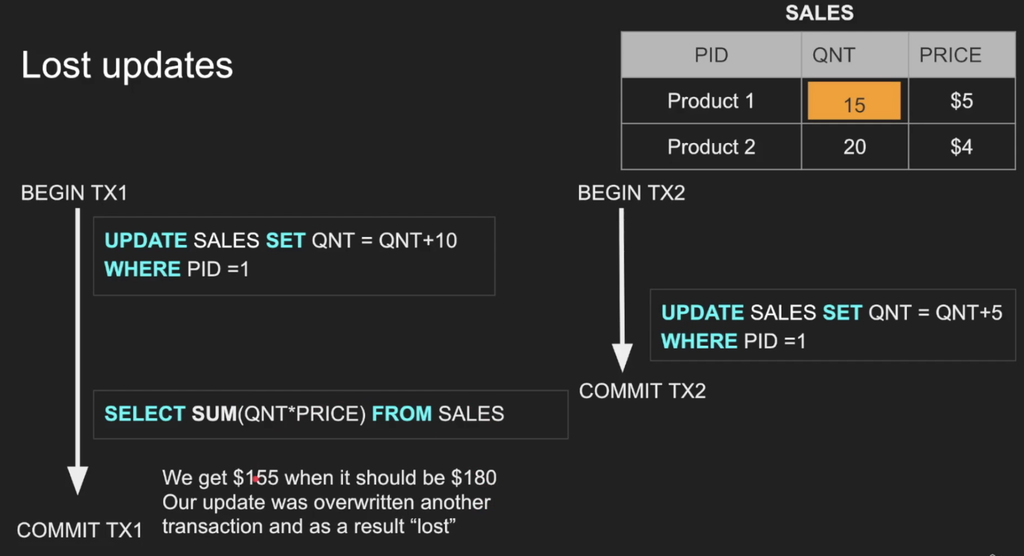Click the PRICE column header
Image resolution: width=1024 pixels, height=556 pixels.
click(962, 55)
